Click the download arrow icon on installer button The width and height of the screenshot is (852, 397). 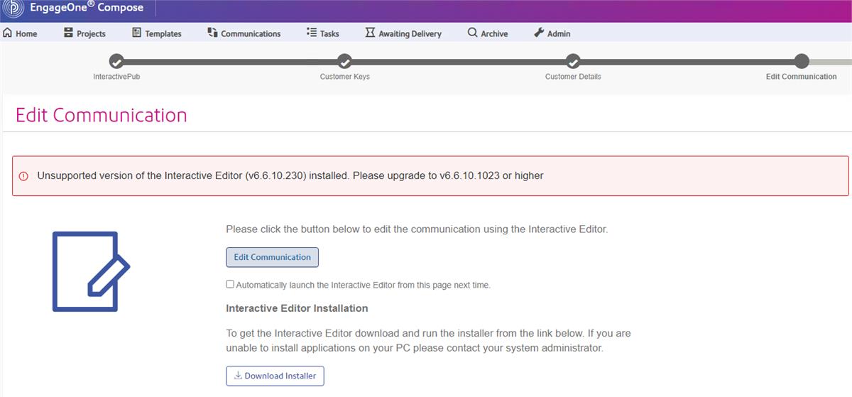click(x=238, y=376)
